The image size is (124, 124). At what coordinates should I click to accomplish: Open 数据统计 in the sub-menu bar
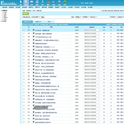pyautogui.click(x=57, y=7)
